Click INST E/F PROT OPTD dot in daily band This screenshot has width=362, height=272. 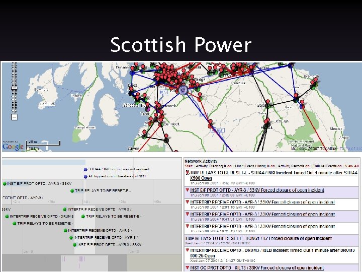tap(74, 245)
